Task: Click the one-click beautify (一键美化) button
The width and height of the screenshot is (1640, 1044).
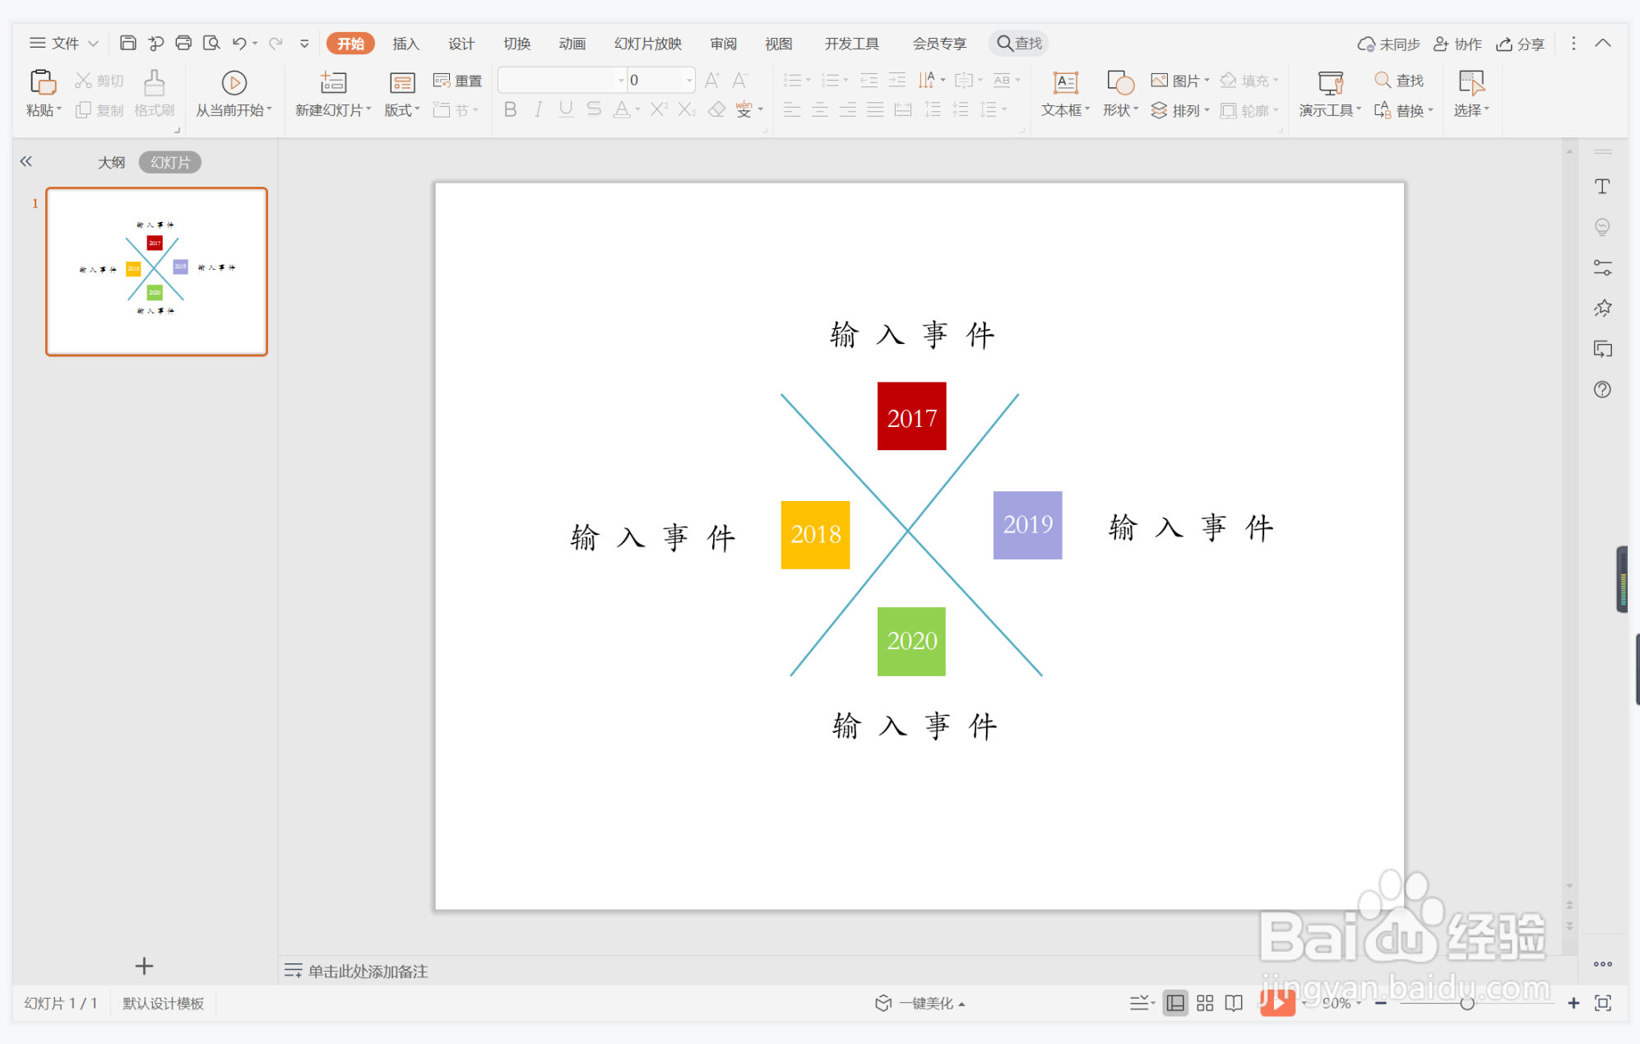Action: (920, 1003)
